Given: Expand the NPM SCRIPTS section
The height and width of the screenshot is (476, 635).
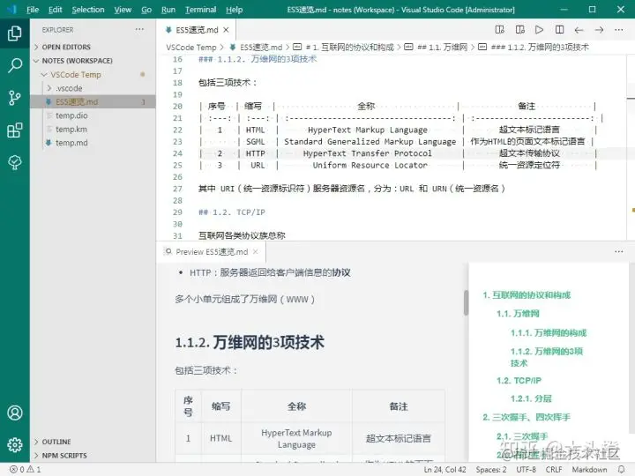Looking at the screenshot, I should 64,456.
